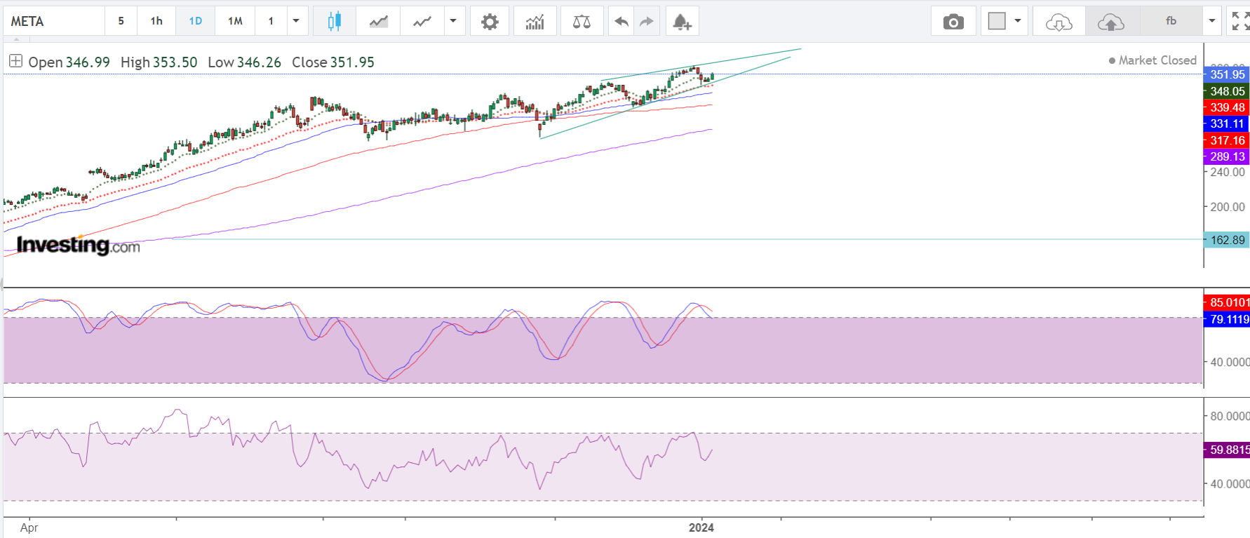Click the 80.0000 RSI axis label
The width and height of the screenshot is (1250, 538).
coord(1230,416)
